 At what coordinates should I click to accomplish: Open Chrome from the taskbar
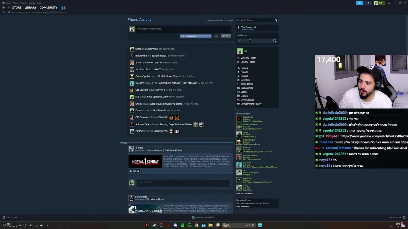pyautogui.click(x=196, y=225)
